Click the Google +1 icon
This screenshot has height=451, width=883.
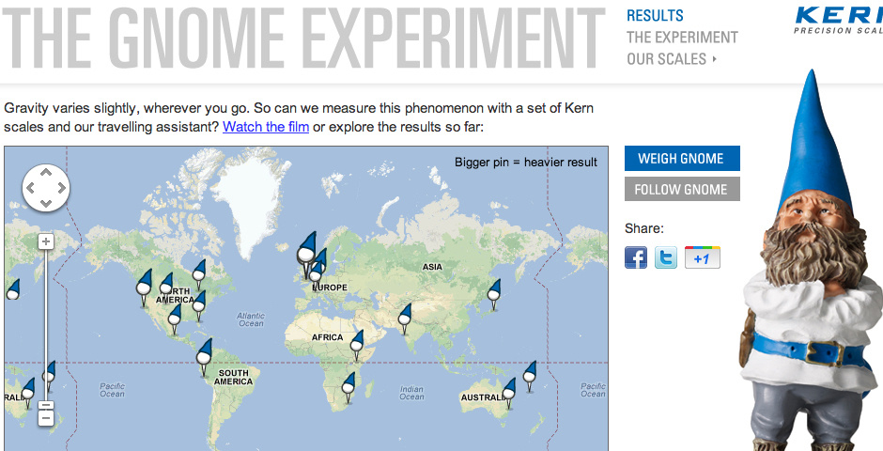click(x=703, y=257)
